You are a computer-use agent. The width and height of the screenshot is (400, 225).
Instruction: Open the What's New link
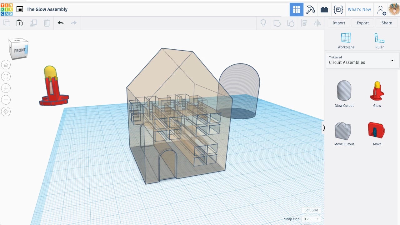coord(359,9)
